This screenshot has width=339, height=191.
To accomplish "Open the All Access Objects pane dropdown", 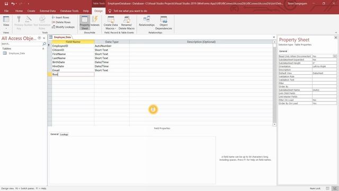I will 39,38.
